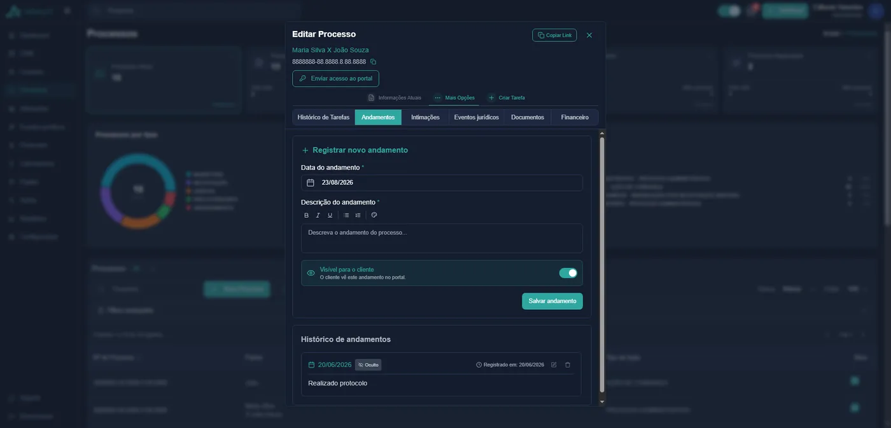
Task: Insert a bulleted list in description
Action: 346,215
